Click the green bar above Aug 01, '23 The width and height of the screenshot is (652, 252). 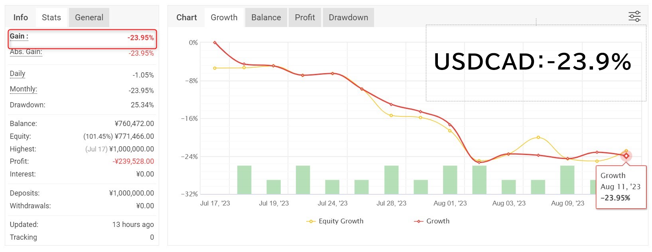pos(450,180)
